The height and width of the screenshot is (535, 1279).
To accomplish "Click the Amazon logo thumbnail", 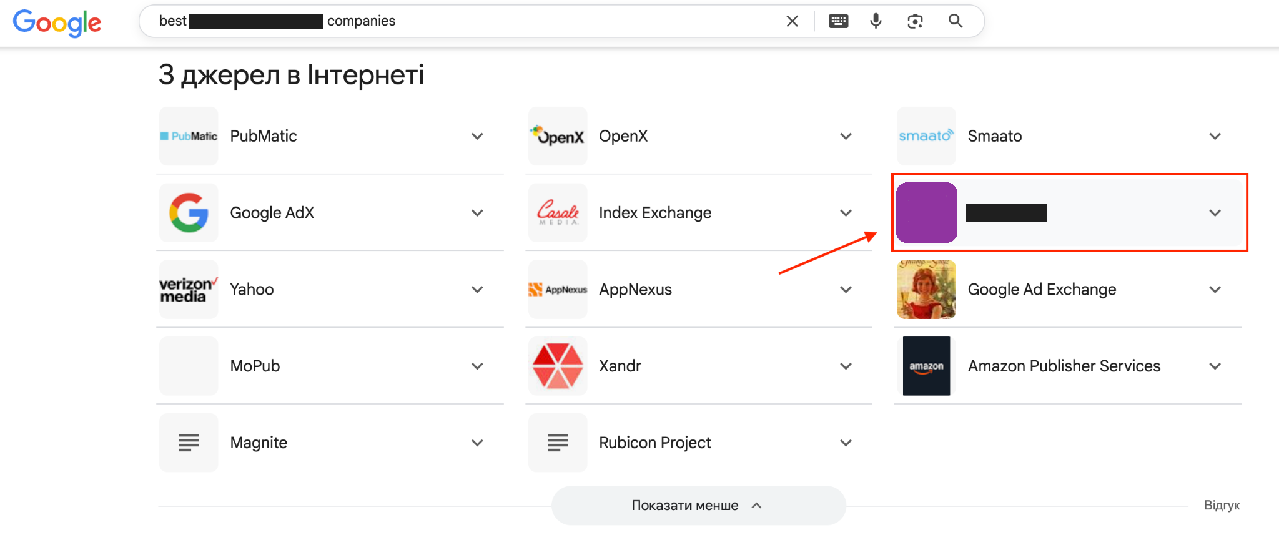I will (x=926, y=366).
